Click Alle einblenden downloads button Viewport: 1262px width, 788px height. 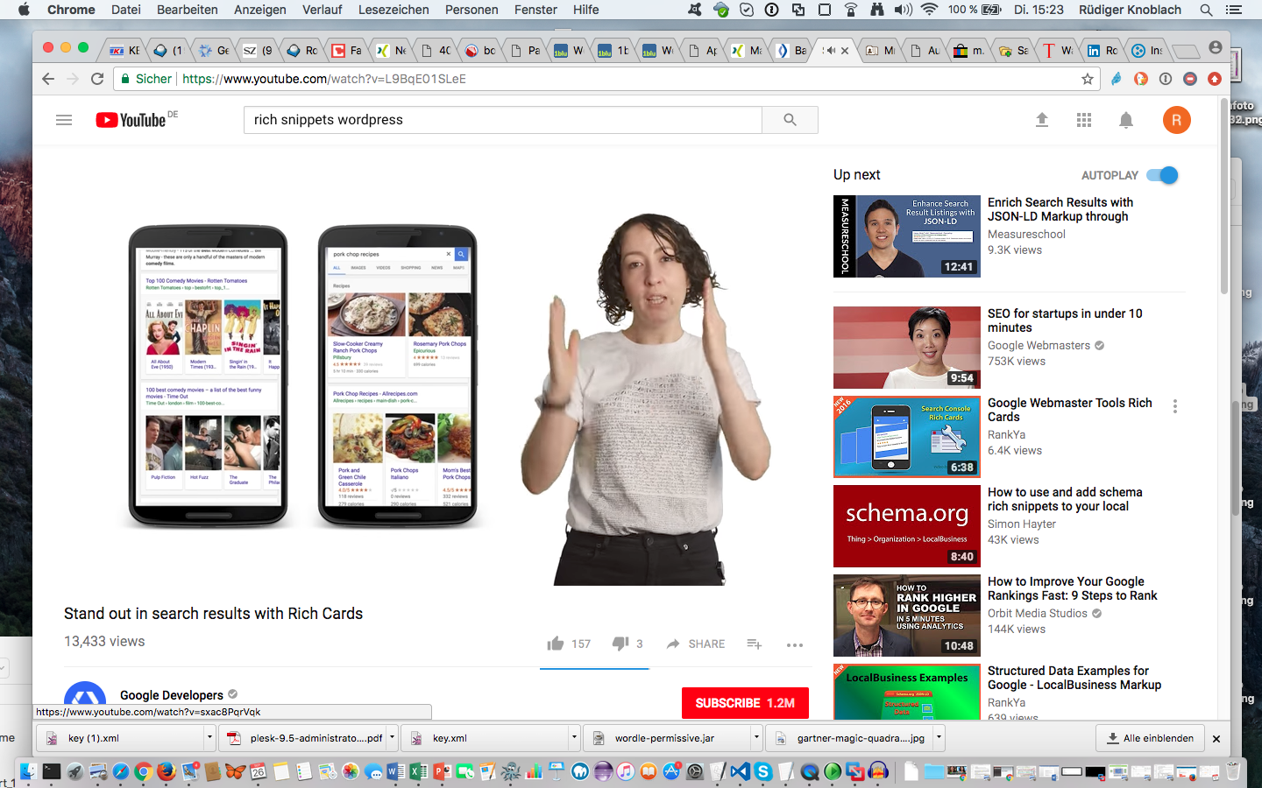[1150, 738]
